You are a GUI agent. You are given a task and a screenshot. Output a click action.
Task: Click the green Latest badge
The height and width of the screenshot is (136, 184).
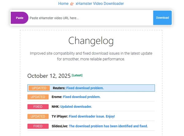coord(77,75)
